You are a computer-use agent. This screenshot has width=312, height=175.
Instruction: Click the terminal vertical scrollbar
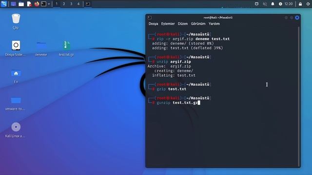click(299, 97)
